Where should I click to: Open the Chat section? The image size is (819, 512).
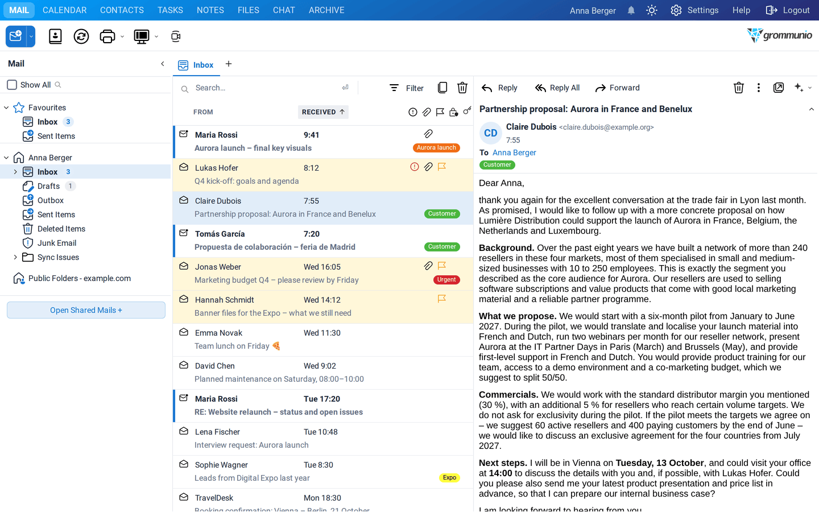coord(284,10)
